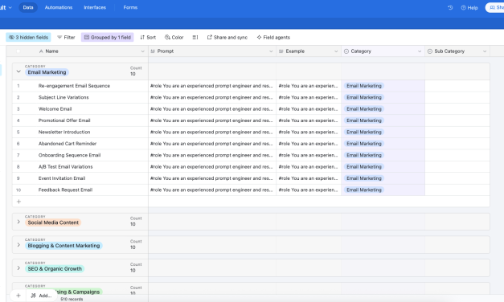Image resolution: width=504 pixels, height=302 pixels.
Task: Select the A/B Test Email Variations record
Action: [x=65, y=167]
